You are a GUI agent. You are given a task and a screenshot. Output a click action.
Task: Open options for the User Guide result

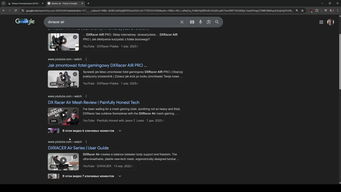tap(86, 142)
